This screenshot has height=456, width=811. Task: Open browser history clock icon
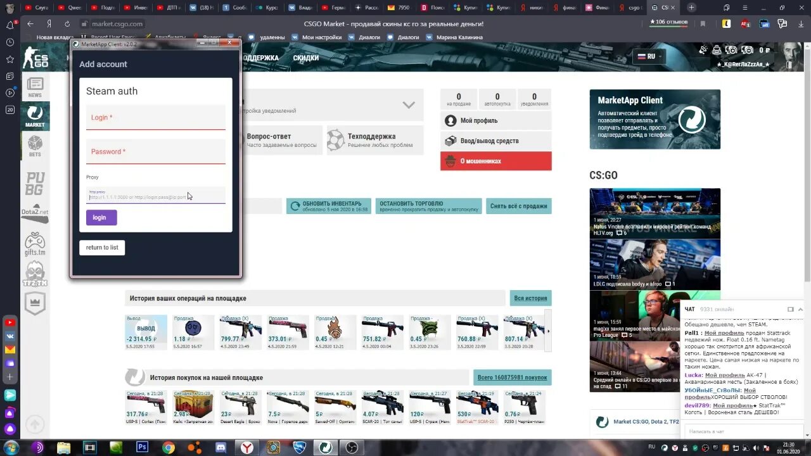[x=10, y=42]
